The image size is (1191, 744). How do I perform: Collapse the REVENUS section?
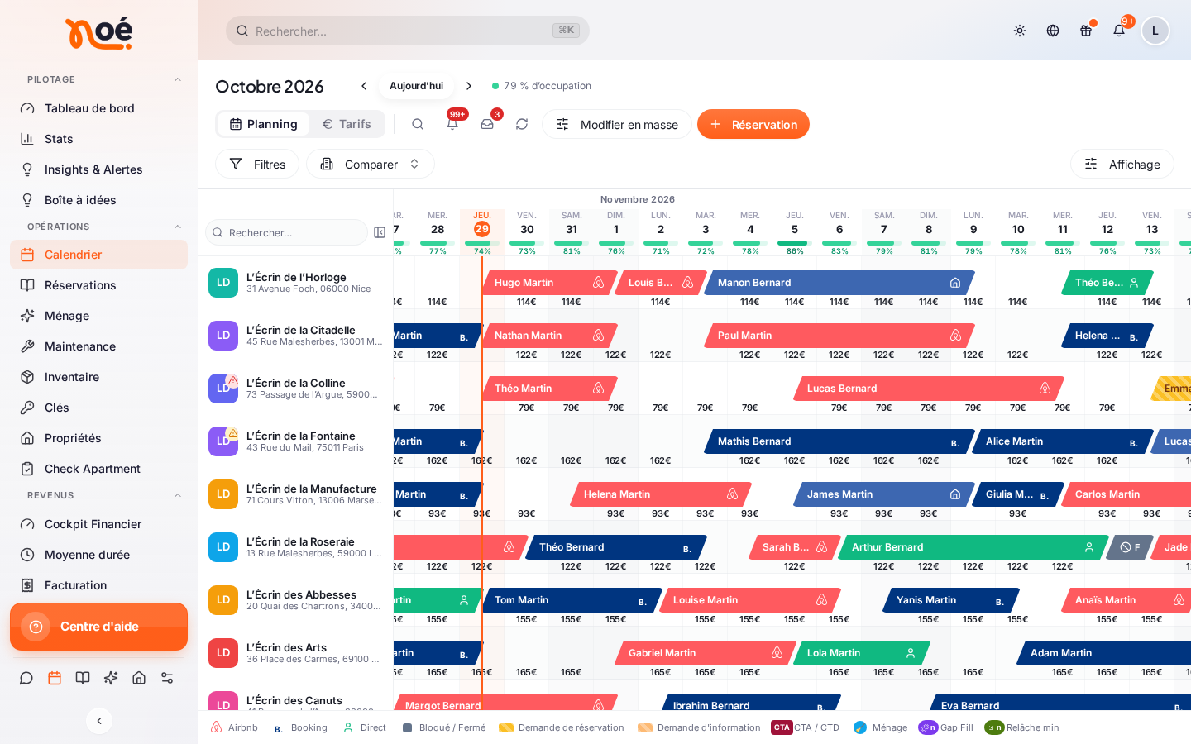tap(178, 495)
